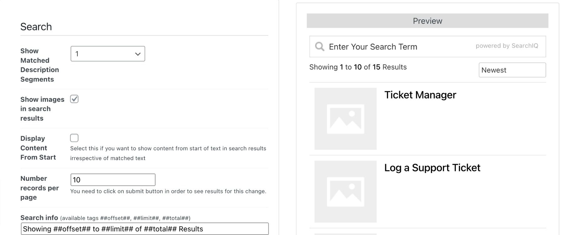
Task: Open the Newest sort order dropdown
Action: click(x=512, y=70)
